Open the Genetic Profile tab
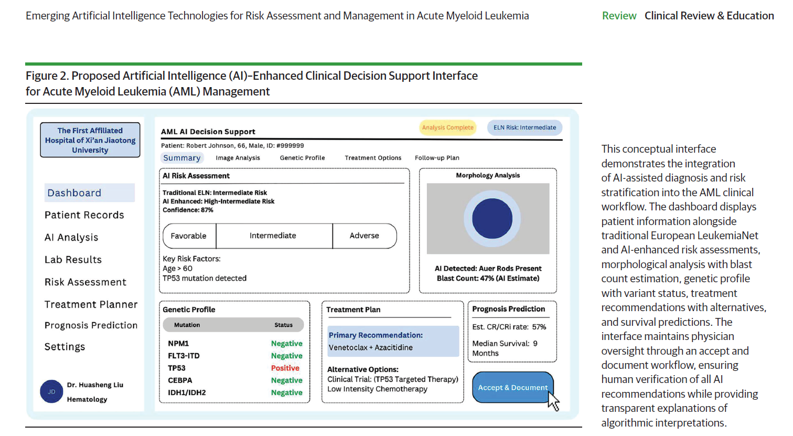Viewport: 793px width, 436px height. tap(302, 158)
